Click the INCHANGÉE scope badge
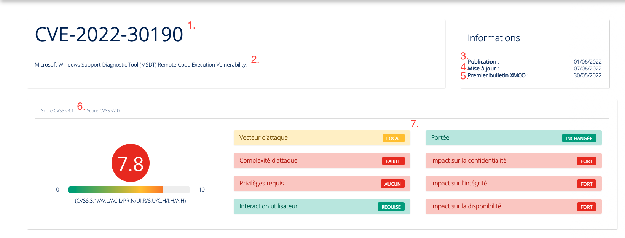 pyautogui.click(x=579, y=138)
